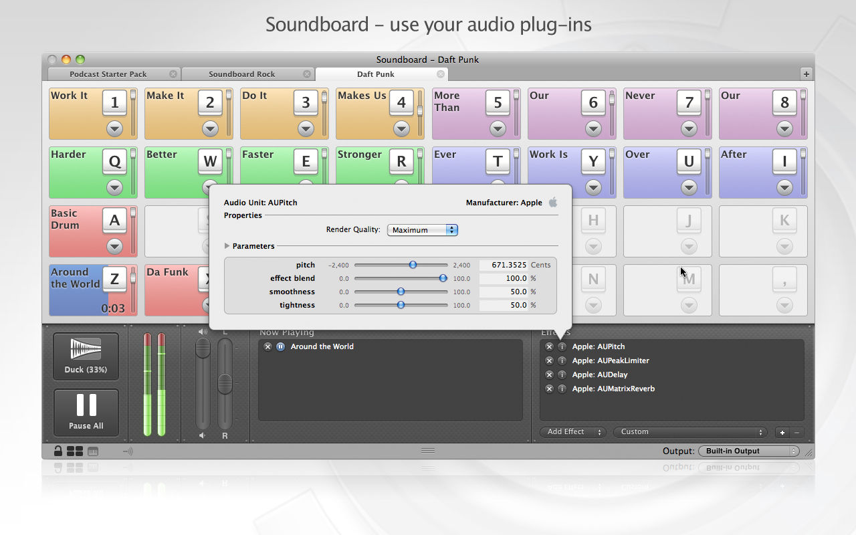This screenshot has width=856, height=535.
Task: Open options arrow on Work It pad
Action: [x=114, y=128]
